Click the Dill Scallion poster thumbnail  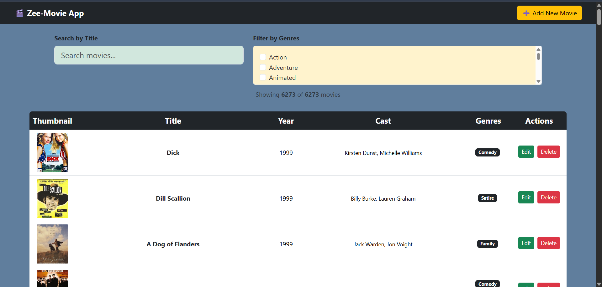pyautogui.click(x=52, y=198)
